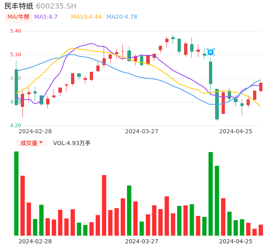Toggle the MA20 moving average legend
The image size is (280, 247).
click(x=122, y=17)
